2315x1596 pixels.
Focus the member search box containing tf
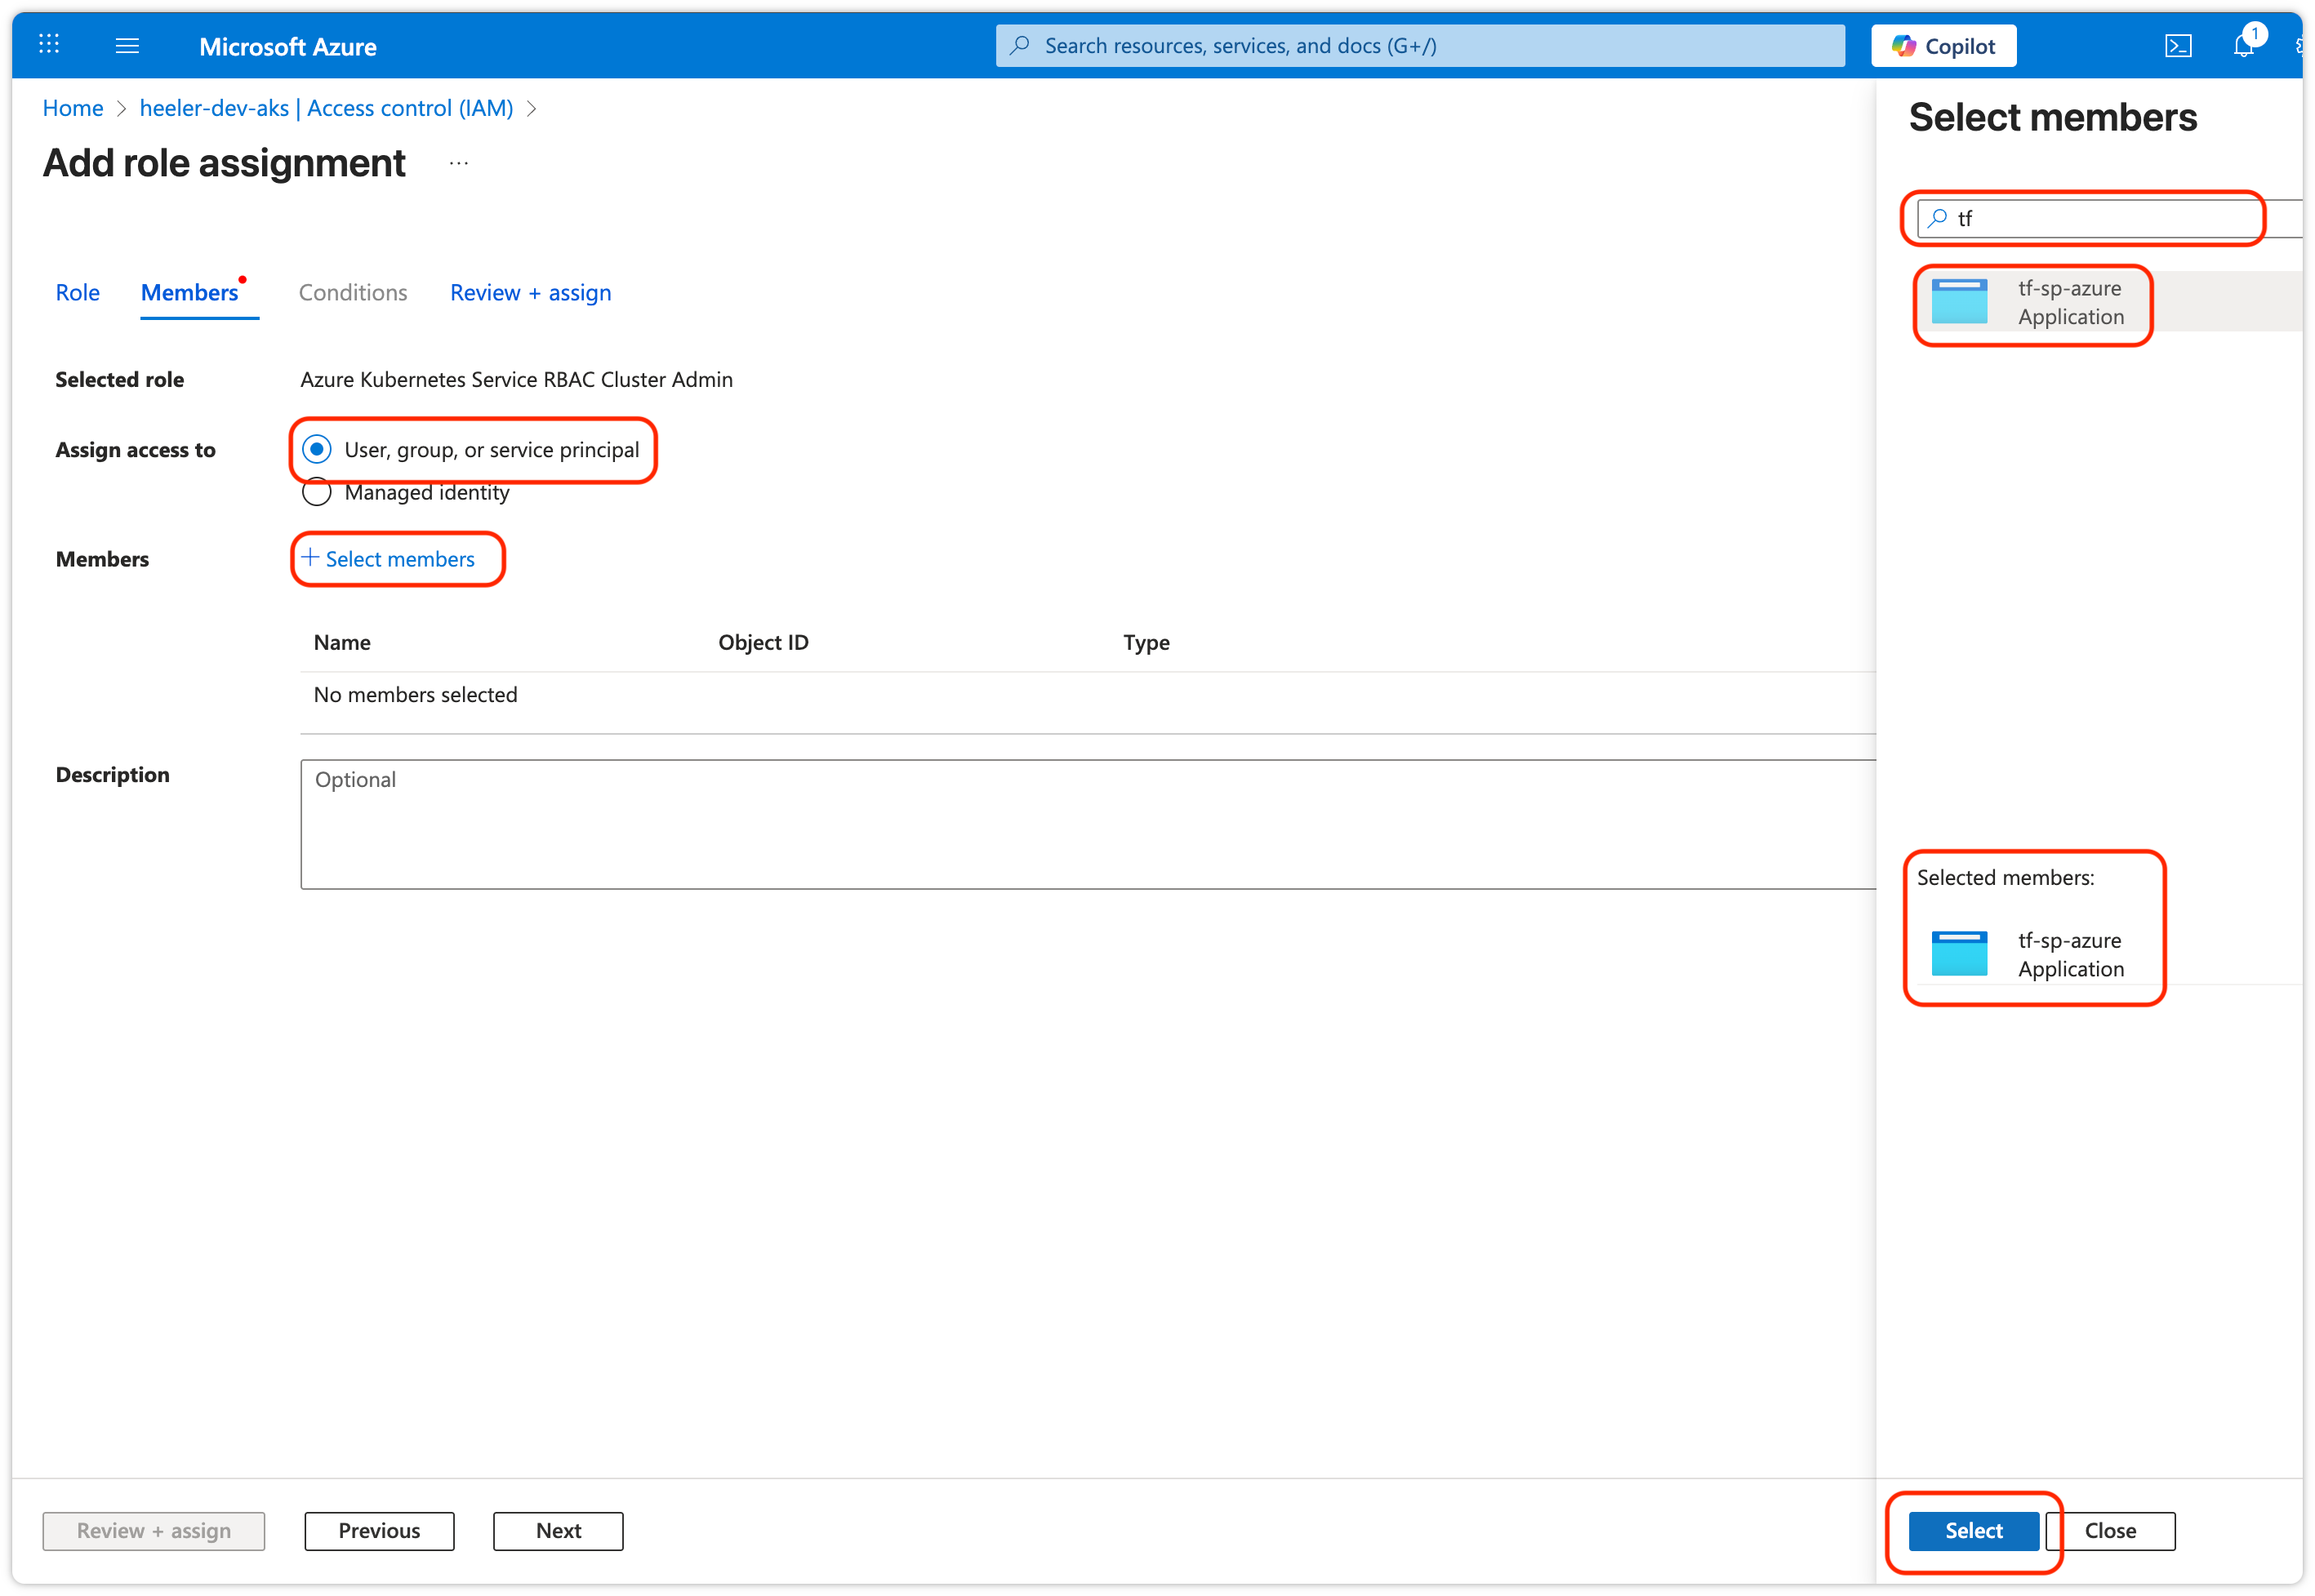pyautogui.click(x=2100, y=218)
